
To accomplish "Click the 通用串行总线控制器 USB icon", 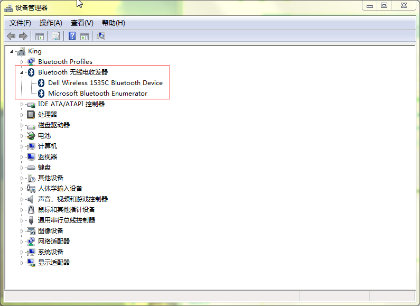I will coord(31,220).
